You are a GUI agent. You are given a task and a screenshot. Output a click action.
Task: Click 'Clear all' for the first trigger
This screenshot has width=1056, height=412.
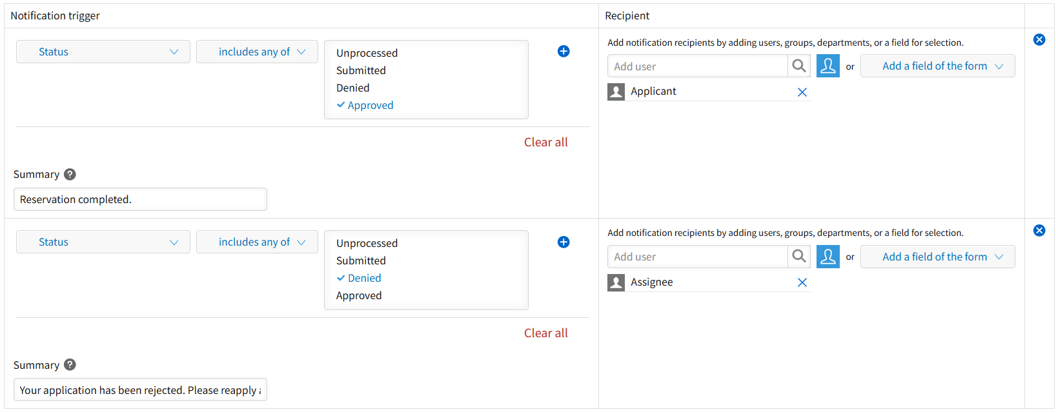click(x=546, y=142)
